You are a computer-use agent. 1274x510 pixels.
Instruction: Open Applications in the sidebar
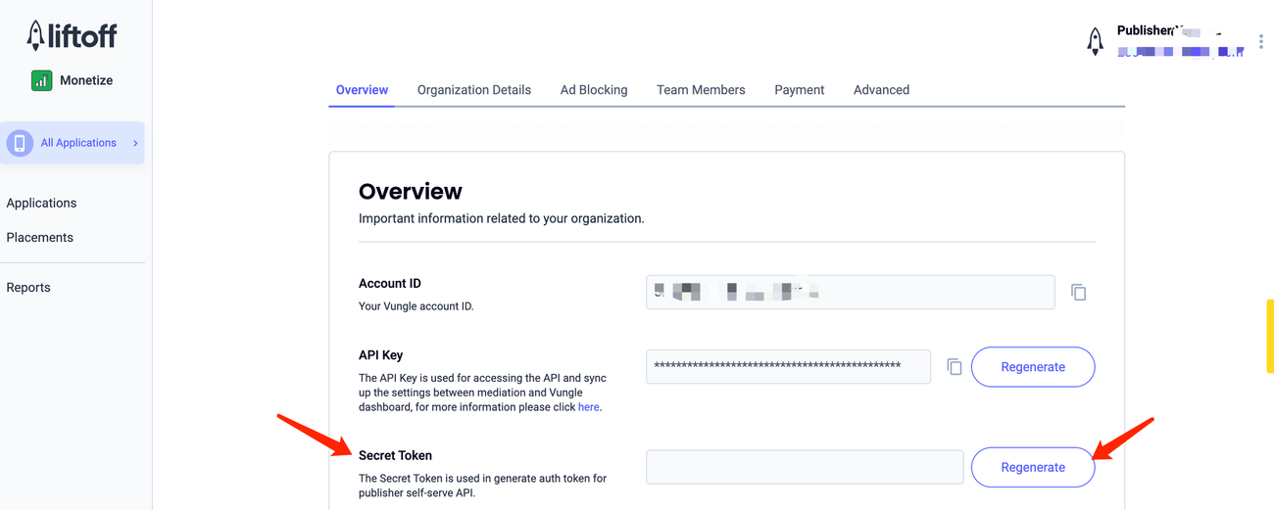[41, 203]
